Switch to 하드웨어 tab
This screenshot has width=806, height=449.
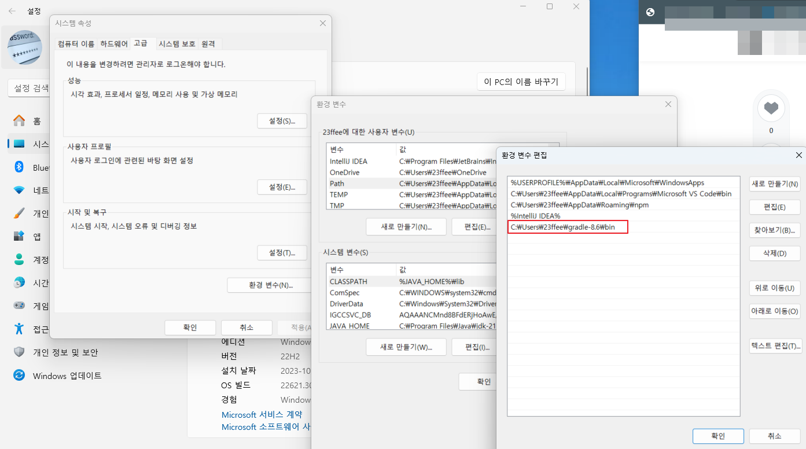coord(114,44)
